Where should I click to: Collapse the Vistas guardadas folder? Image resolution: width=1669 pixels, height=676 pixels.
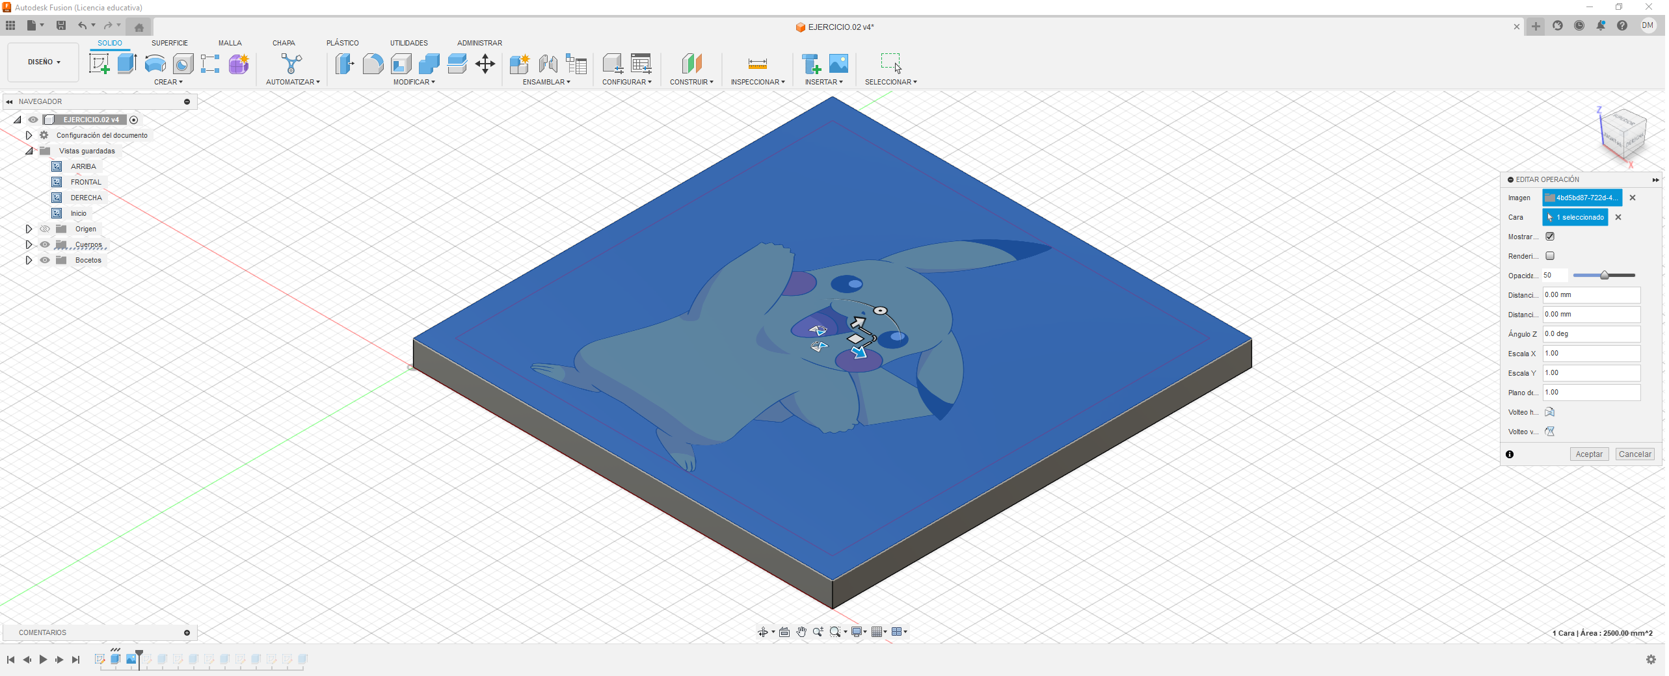pyautogui.click(x=29, y=151)
